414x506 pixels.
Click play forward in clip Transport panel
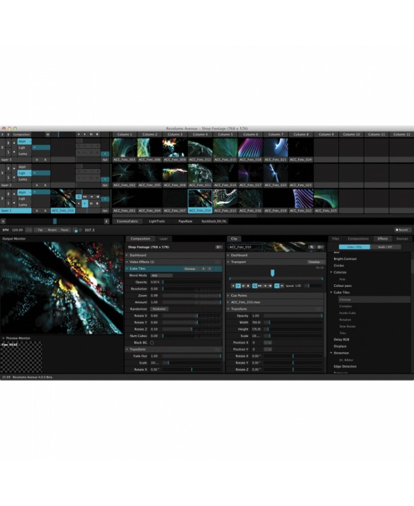238,286
